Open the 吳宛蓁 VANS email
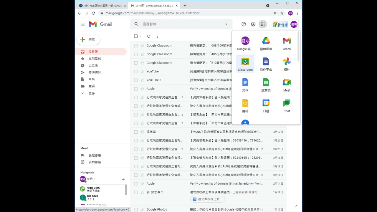This screenshot has height=212, width=377. pos(208,132)
